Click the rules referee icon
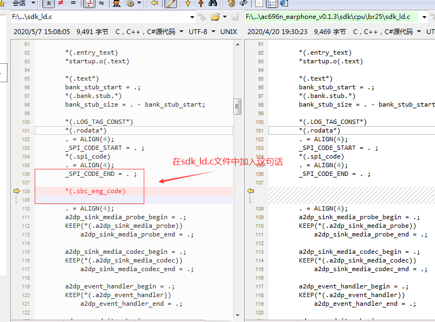Image resolution: width=435 pixels, height=322 pixels. [x=117, y=3]
